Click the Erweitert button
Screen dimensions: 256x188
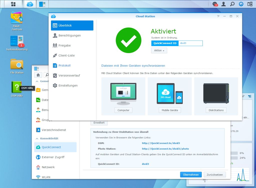(x=99, y=123)
